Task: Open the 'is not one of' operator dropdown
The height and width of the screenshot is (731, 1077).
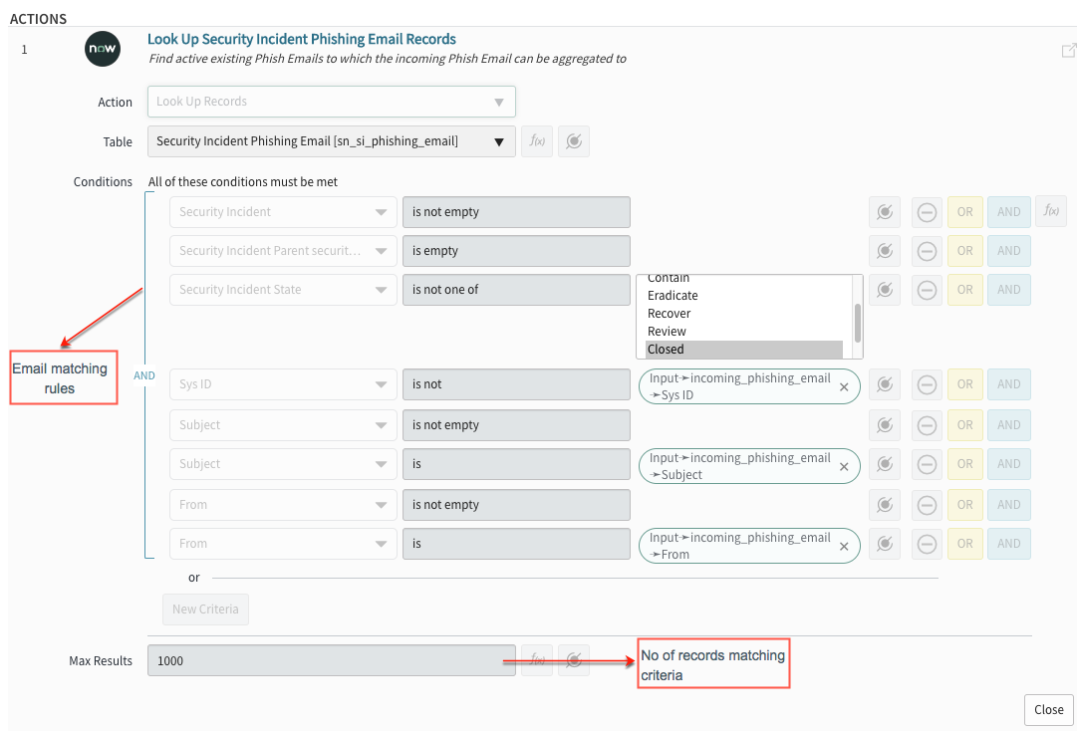Action: (516, 290)
